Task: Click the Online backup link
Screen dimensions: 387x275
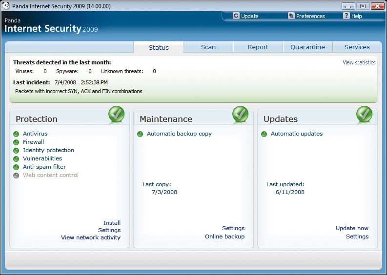Action: pyautogui.click(x=224, y=236)
